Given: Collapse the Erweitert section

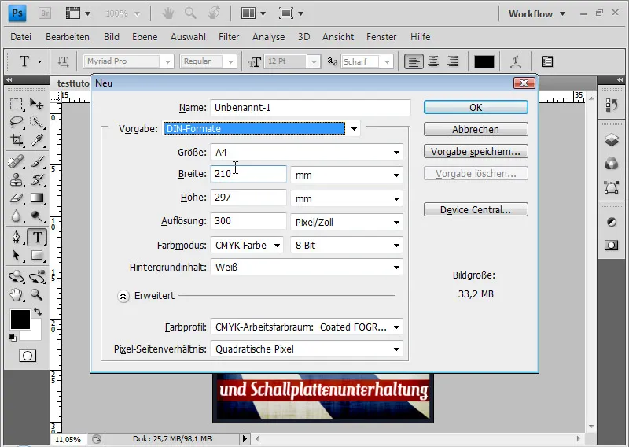Looking at the screenshot, I should (x=123, y=297).
